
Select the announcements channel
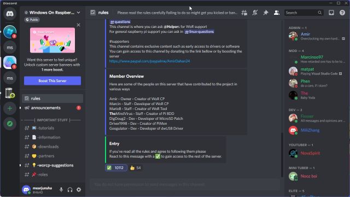coord(52,108)
